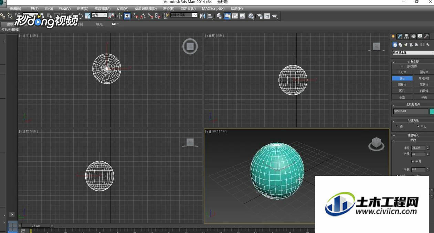Open the 编辑(E) menu
The width and height of the screenshot is (434, 233).
point(15,8)
